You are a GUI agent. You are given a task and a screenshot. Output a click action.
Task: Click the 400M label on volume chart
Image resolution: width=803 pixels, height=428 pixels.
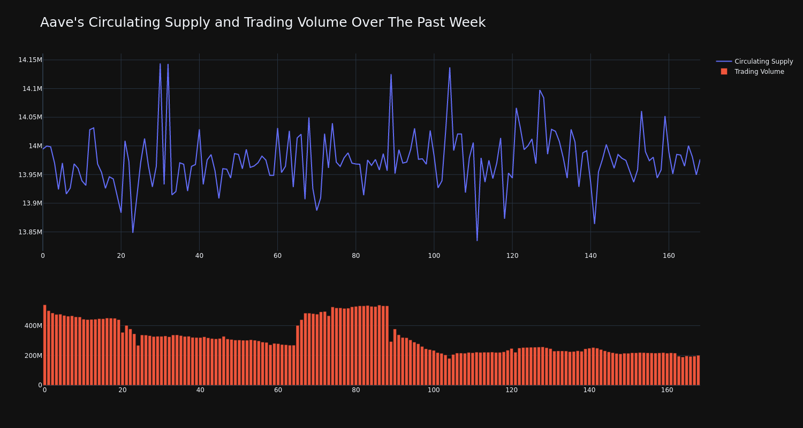pyautogui.click(x=33, y=325)
